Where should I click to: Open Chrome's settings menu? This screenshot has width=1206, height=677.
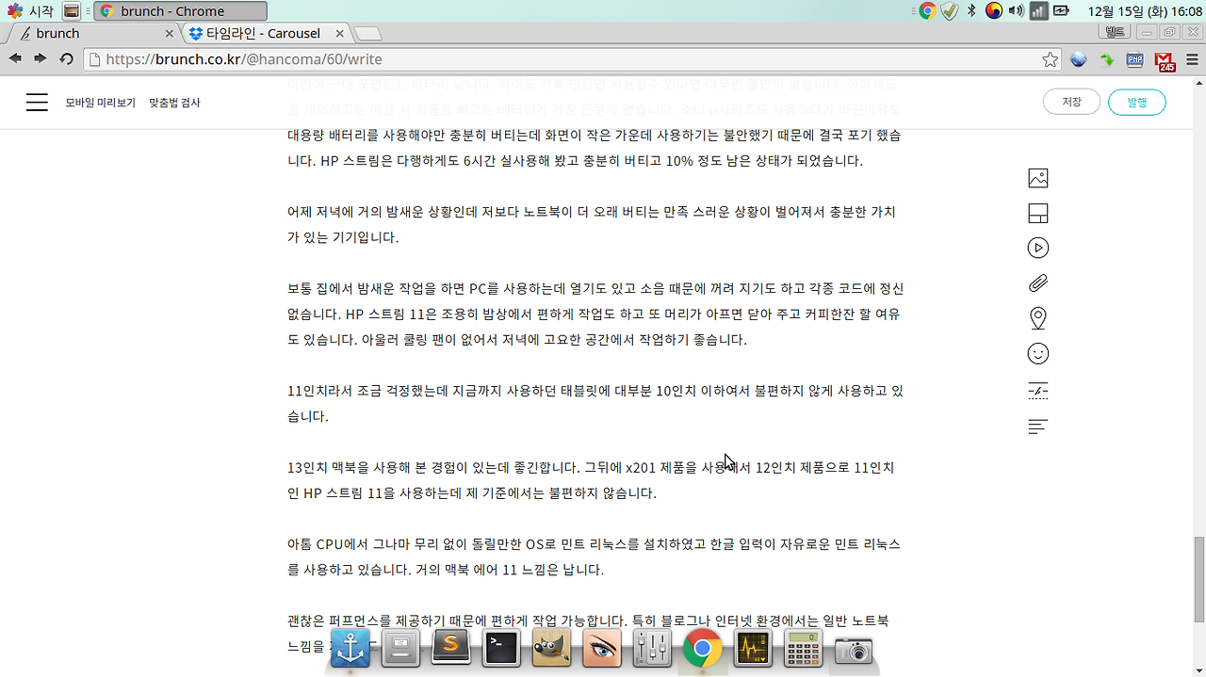coord(1191,58)
